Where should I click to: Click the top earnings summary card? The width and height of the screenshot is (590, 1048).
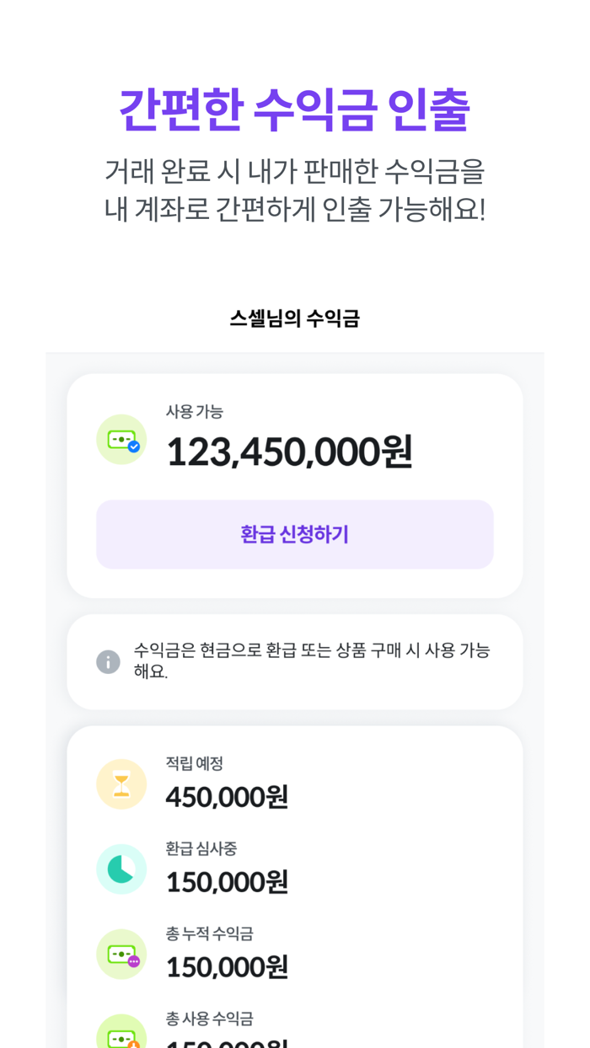point(295,484)
